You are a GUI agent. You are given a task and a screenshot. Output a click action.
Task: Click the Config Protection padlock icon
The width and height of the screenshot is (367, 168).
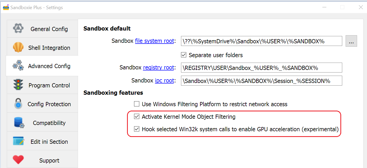(18, 104)
